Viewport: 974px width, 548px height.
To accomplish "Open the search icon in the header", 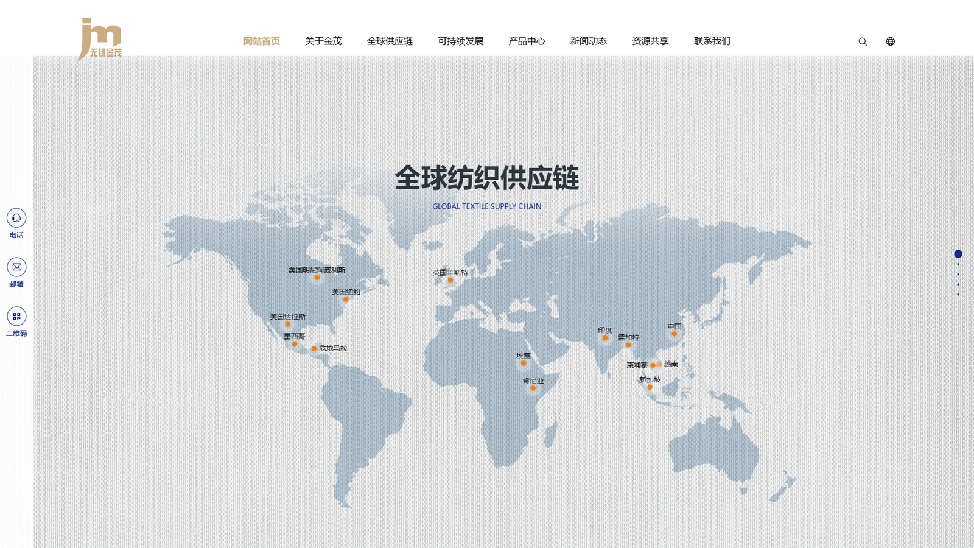I will (x=862, y=41).
